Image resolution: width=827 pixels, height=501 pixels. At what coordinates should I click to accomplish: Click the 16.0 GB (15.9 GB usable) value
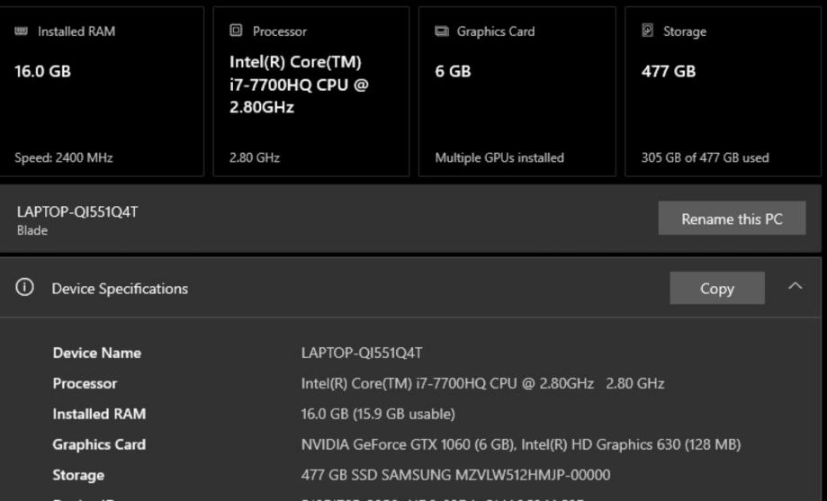tap(378, 414)
